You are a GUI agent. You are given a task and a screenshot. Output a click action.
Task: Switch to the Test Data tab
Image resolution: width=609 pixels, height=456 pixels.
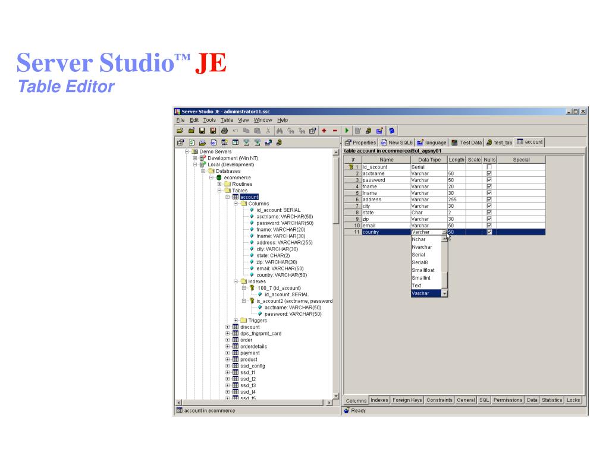467,142
